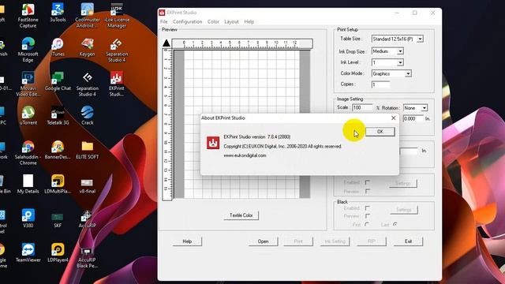The height and width of the screenshot is (284, 505).
Task: Open Separation Studio 4 shortcut beside Google Chat
Action: click(88, 84)
